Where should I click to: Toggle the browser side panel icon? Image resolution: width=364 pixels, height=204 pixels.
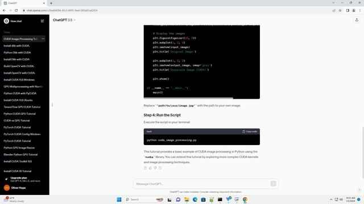click(x=348, y=10)
